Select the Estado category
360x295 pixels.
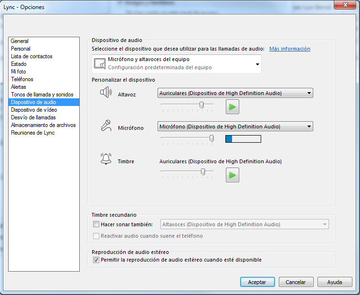click(x=44, y=64)
